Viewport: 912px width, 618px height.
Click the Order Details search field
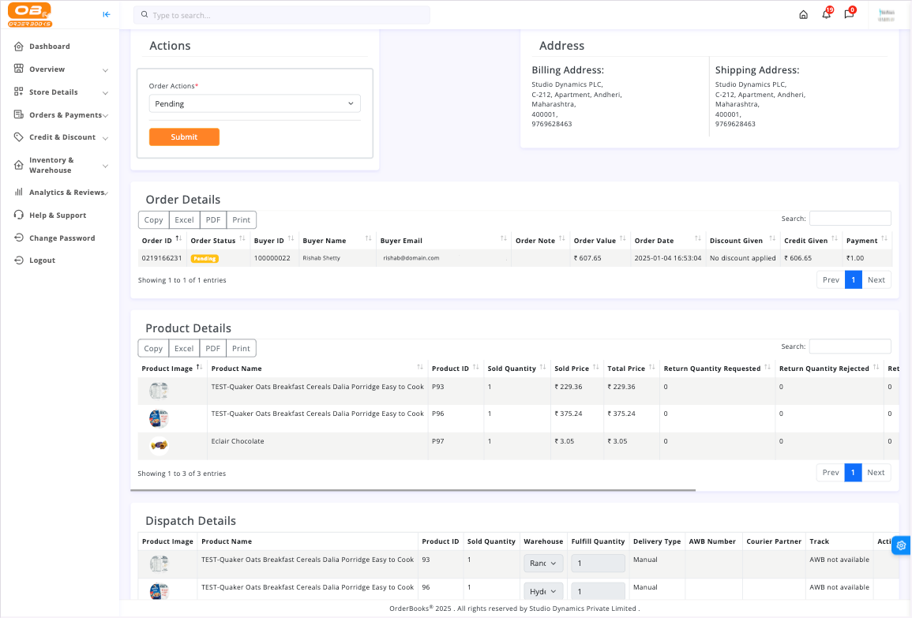[850, 219]
